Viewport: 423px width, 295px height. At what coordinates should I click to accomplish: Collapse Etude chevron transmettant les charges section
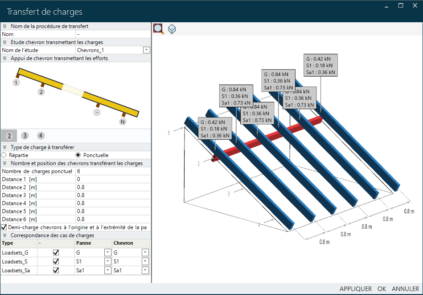tap(4, 42)
